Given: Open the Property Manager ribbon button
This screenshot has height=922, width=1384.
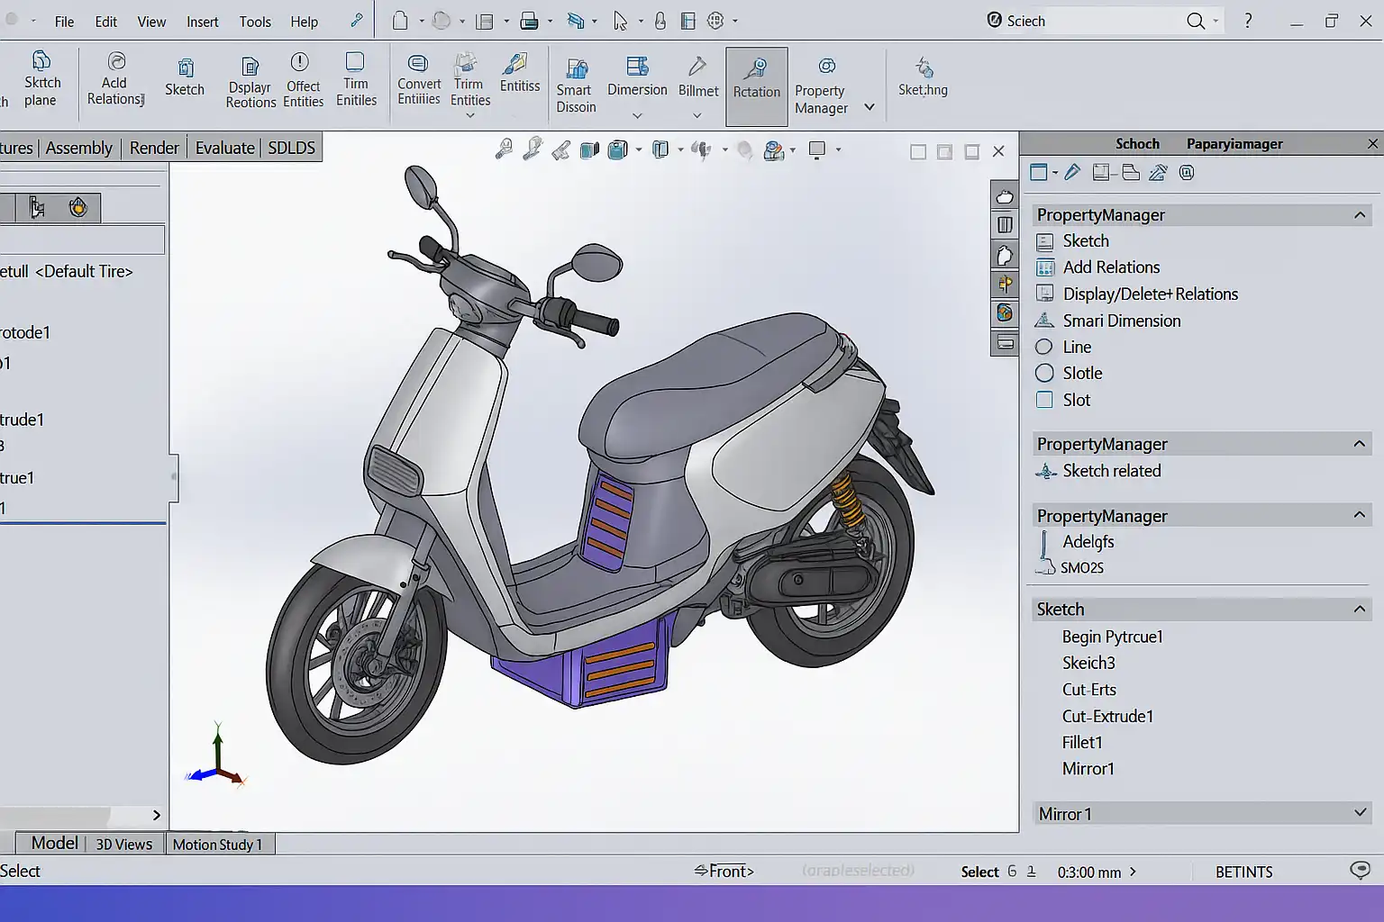Looking at the screenshot, I should coord(824,68).
